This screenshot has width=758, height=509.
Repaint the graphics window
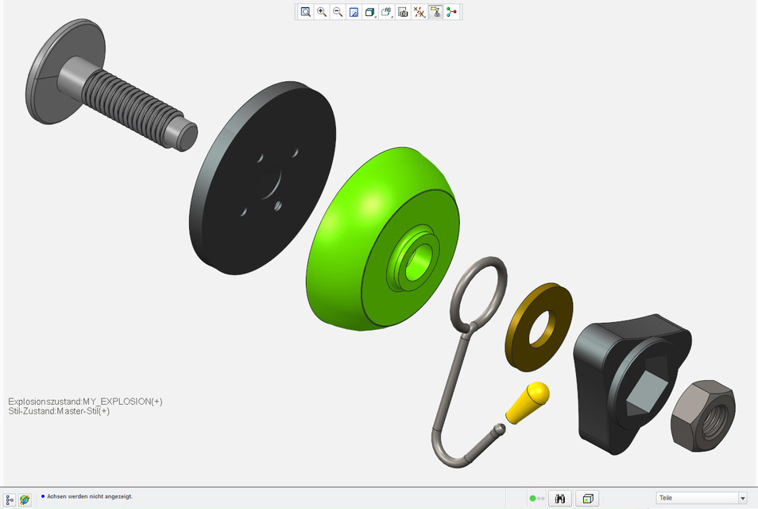click(x=354, y=12)
